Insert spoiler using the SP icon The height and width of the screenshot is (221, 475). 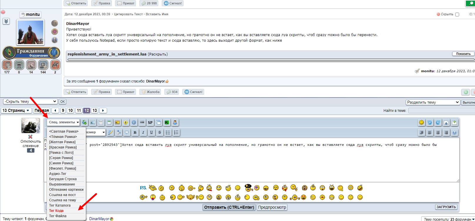(150, 122)
